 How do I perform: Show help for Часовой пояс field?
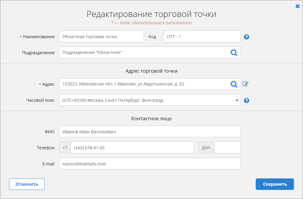tap(246, 101)
